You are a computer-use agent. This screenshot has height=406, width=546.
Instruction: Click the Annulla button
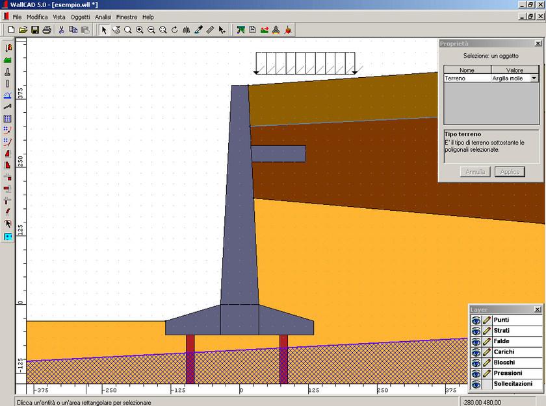(476, 172)
